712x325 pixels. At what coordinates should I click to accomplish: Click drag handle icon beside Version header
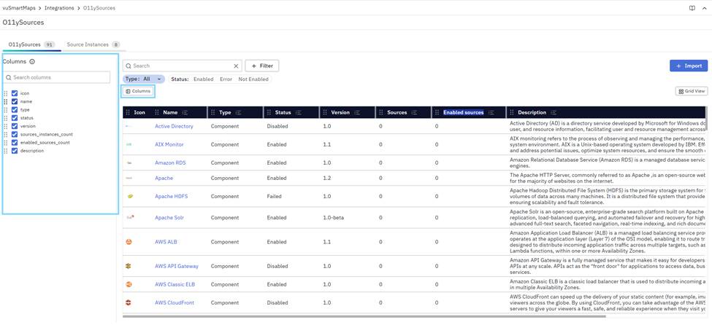326,113
